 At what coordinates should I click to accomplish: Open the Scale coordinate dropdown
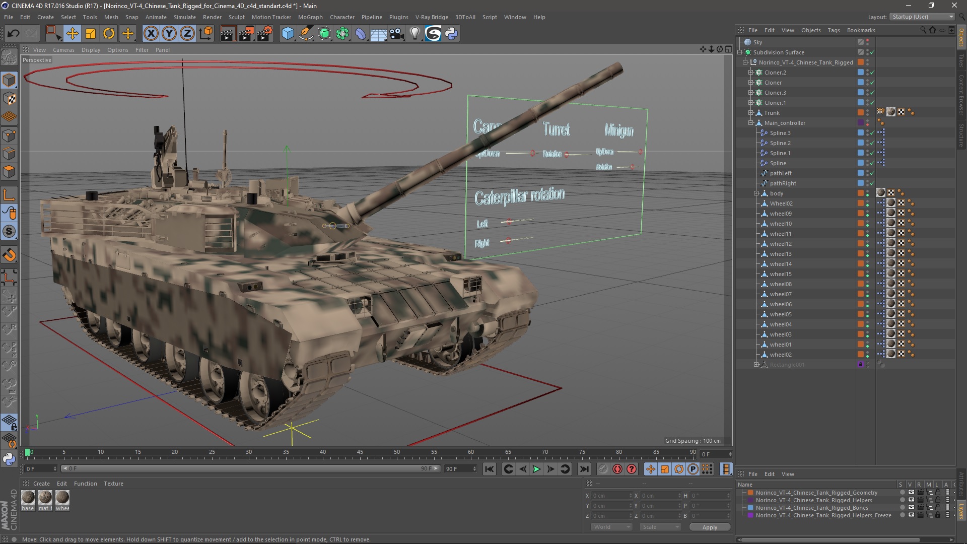[660, 527]
